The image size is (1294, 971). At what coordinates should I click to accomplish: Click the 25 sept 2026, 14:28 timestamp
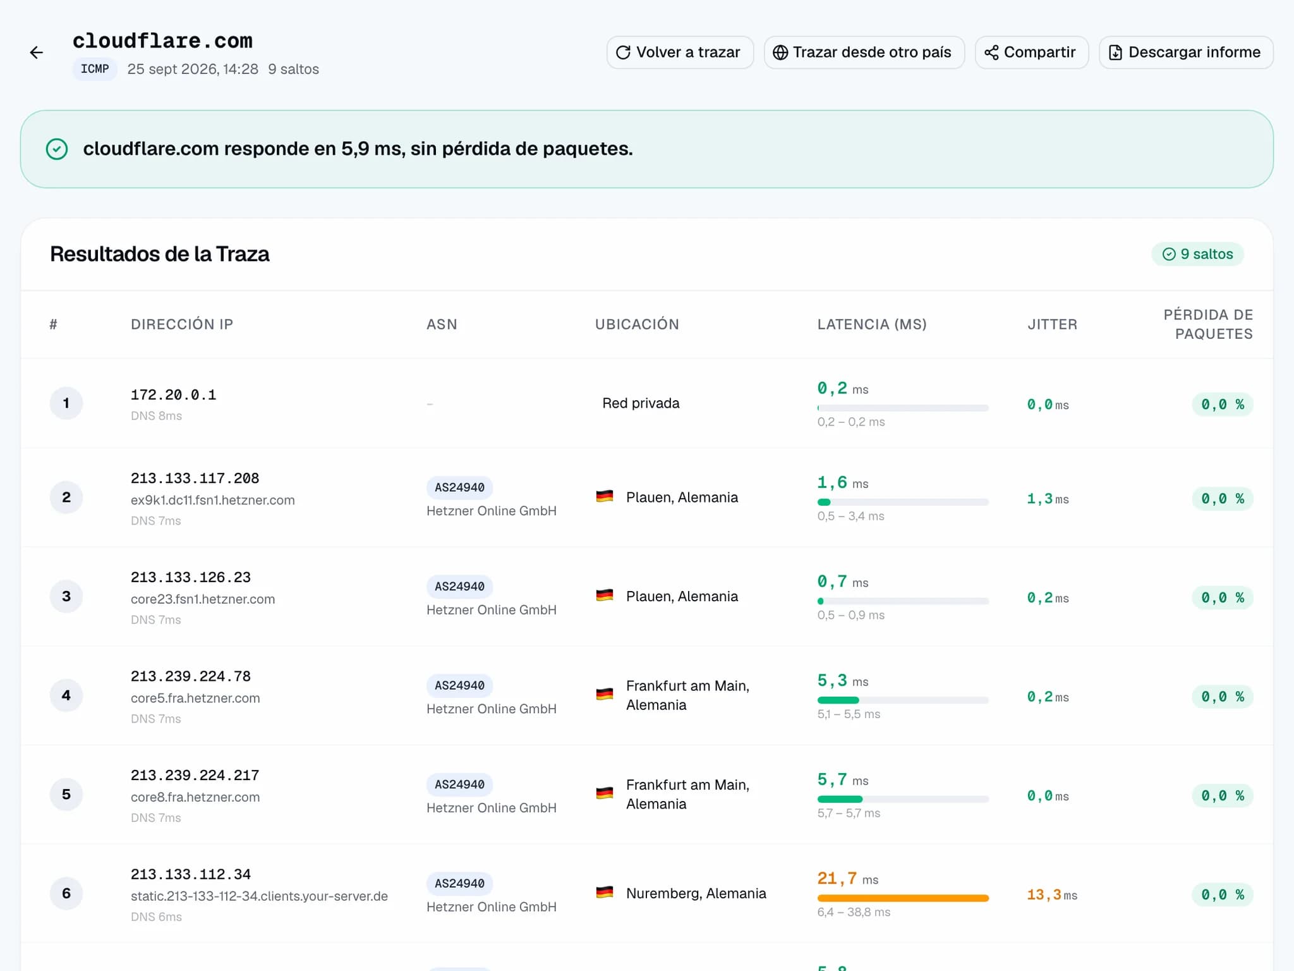tap(193, 70)
